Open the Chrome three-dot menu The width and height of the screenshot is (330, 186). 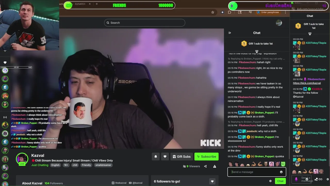click(x=285, y=12)
